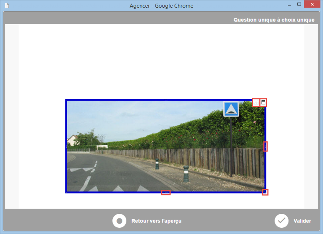
Task: Click the top-edge resize handle of the image
Action: point(166,100)
